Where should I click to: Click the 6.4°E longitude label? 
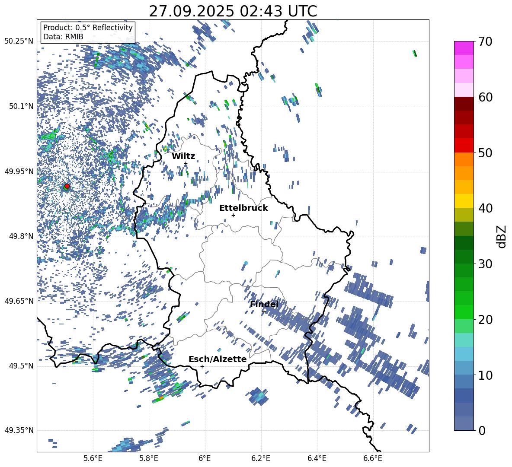click(x=317, y=458)
